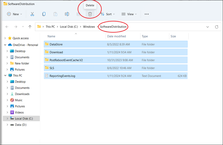
Task: Select the DataStore folder
Action: 56,44
